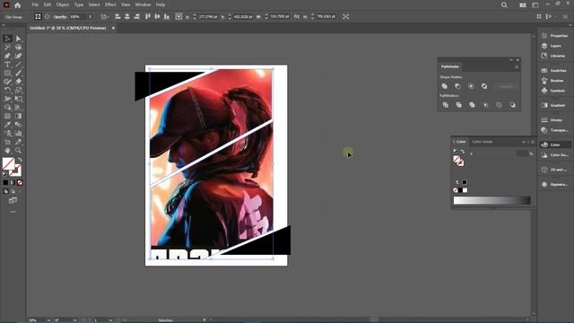
Task: Select the Blend tool
Action: pos(18,125)
